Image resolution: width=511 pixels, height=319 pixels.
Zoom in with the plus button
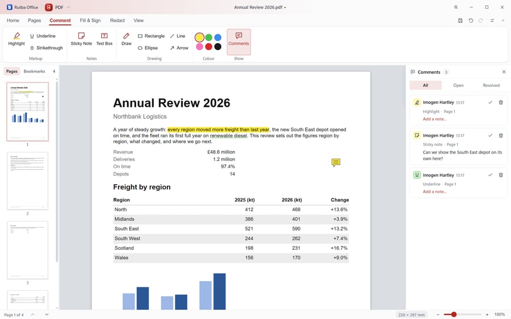pyautogui.click(x=487, y=314)
